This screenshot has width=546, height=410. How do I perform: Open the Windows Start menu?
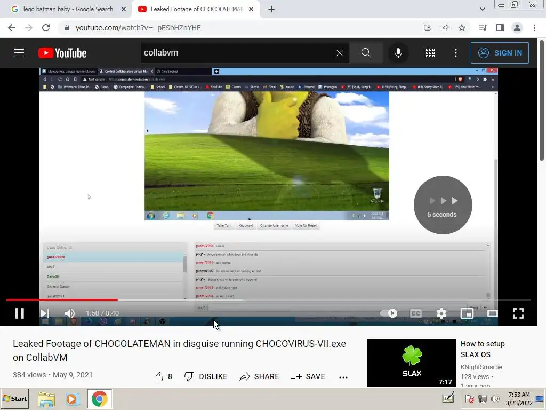pyautogui.click(x=14, y=398)
